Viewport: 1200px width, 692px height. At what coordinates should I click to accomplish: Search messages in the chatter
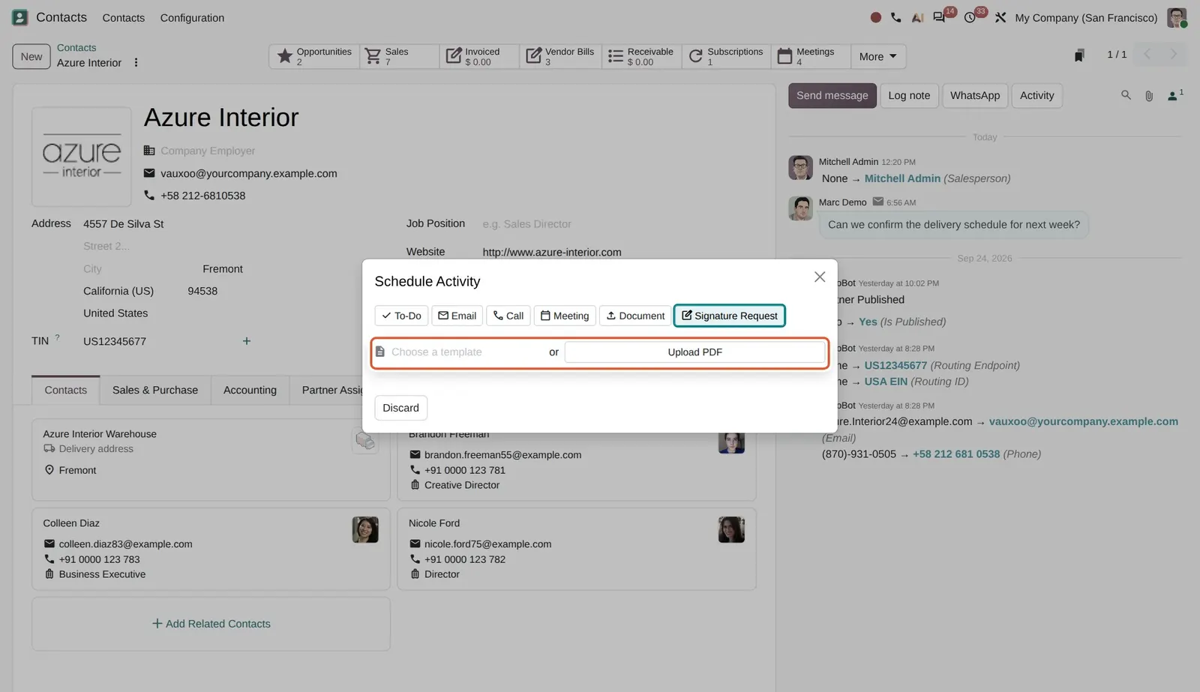1126,95
